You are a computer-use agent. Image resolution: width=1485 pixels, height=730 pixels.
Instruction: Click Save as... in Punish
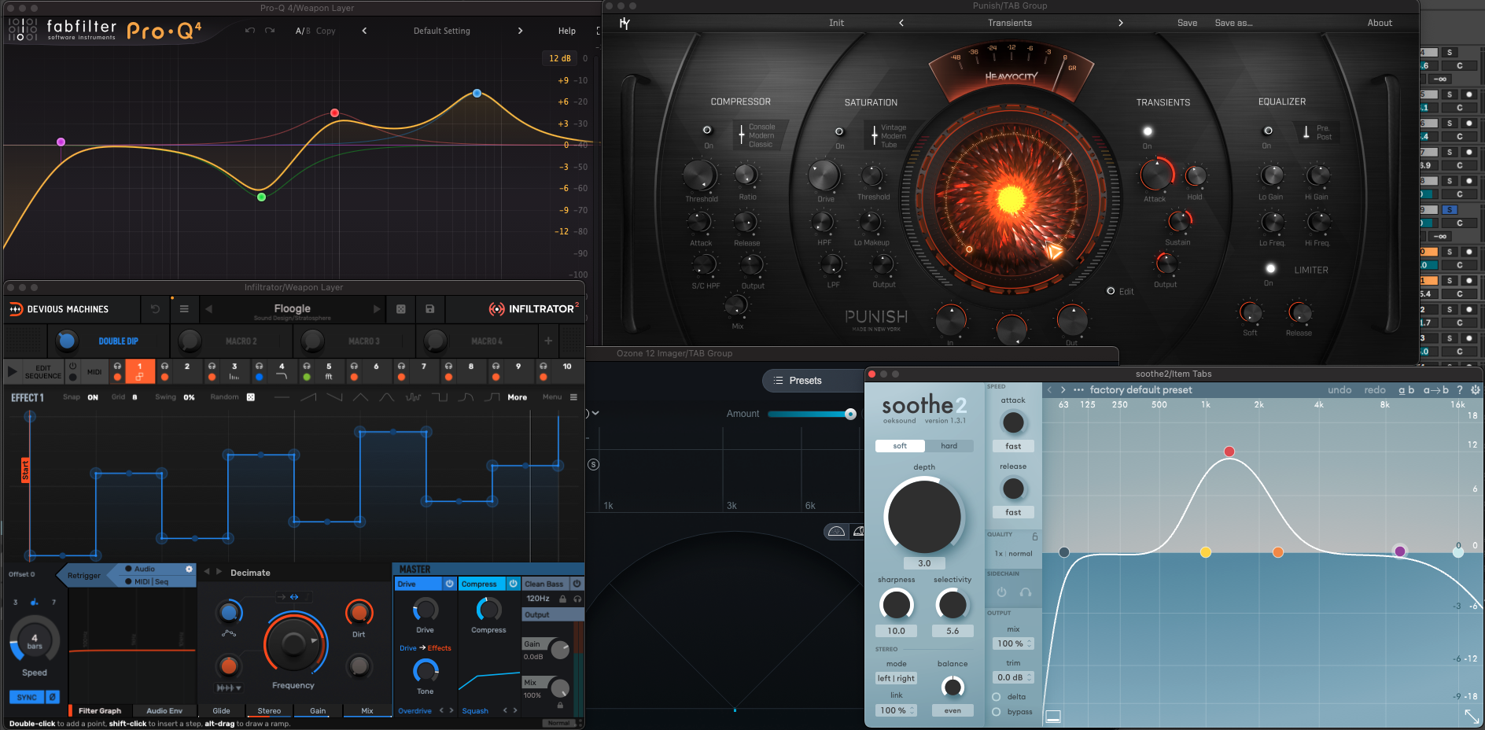(x=1234, y=23)
